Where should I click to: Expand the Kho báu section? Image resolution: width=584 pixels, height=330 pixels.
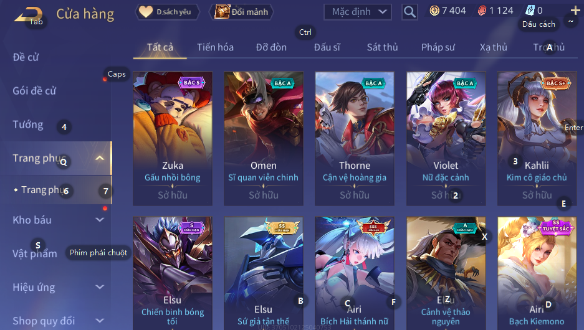click(100, 220)
